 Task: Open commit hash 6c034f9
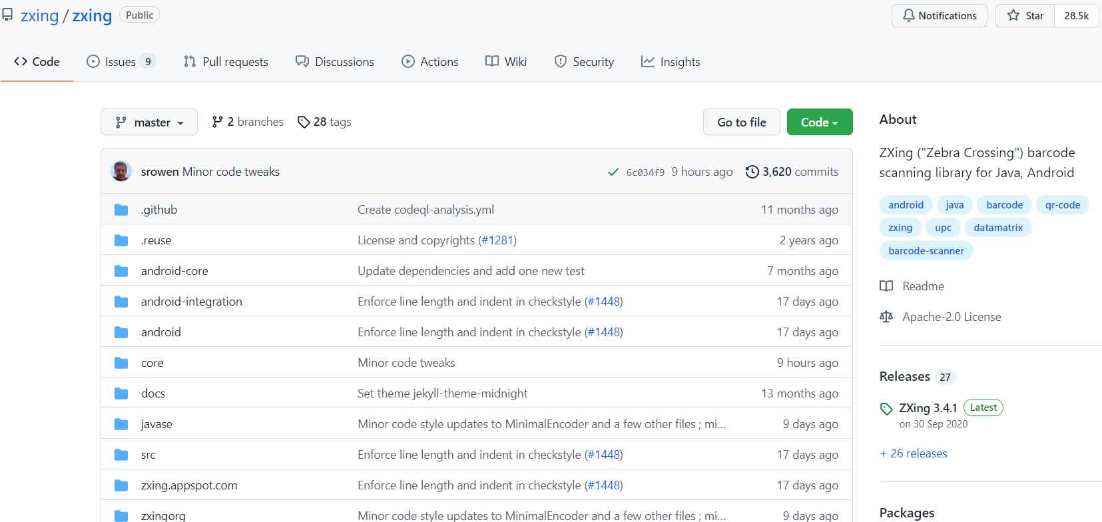click(645, 172)
